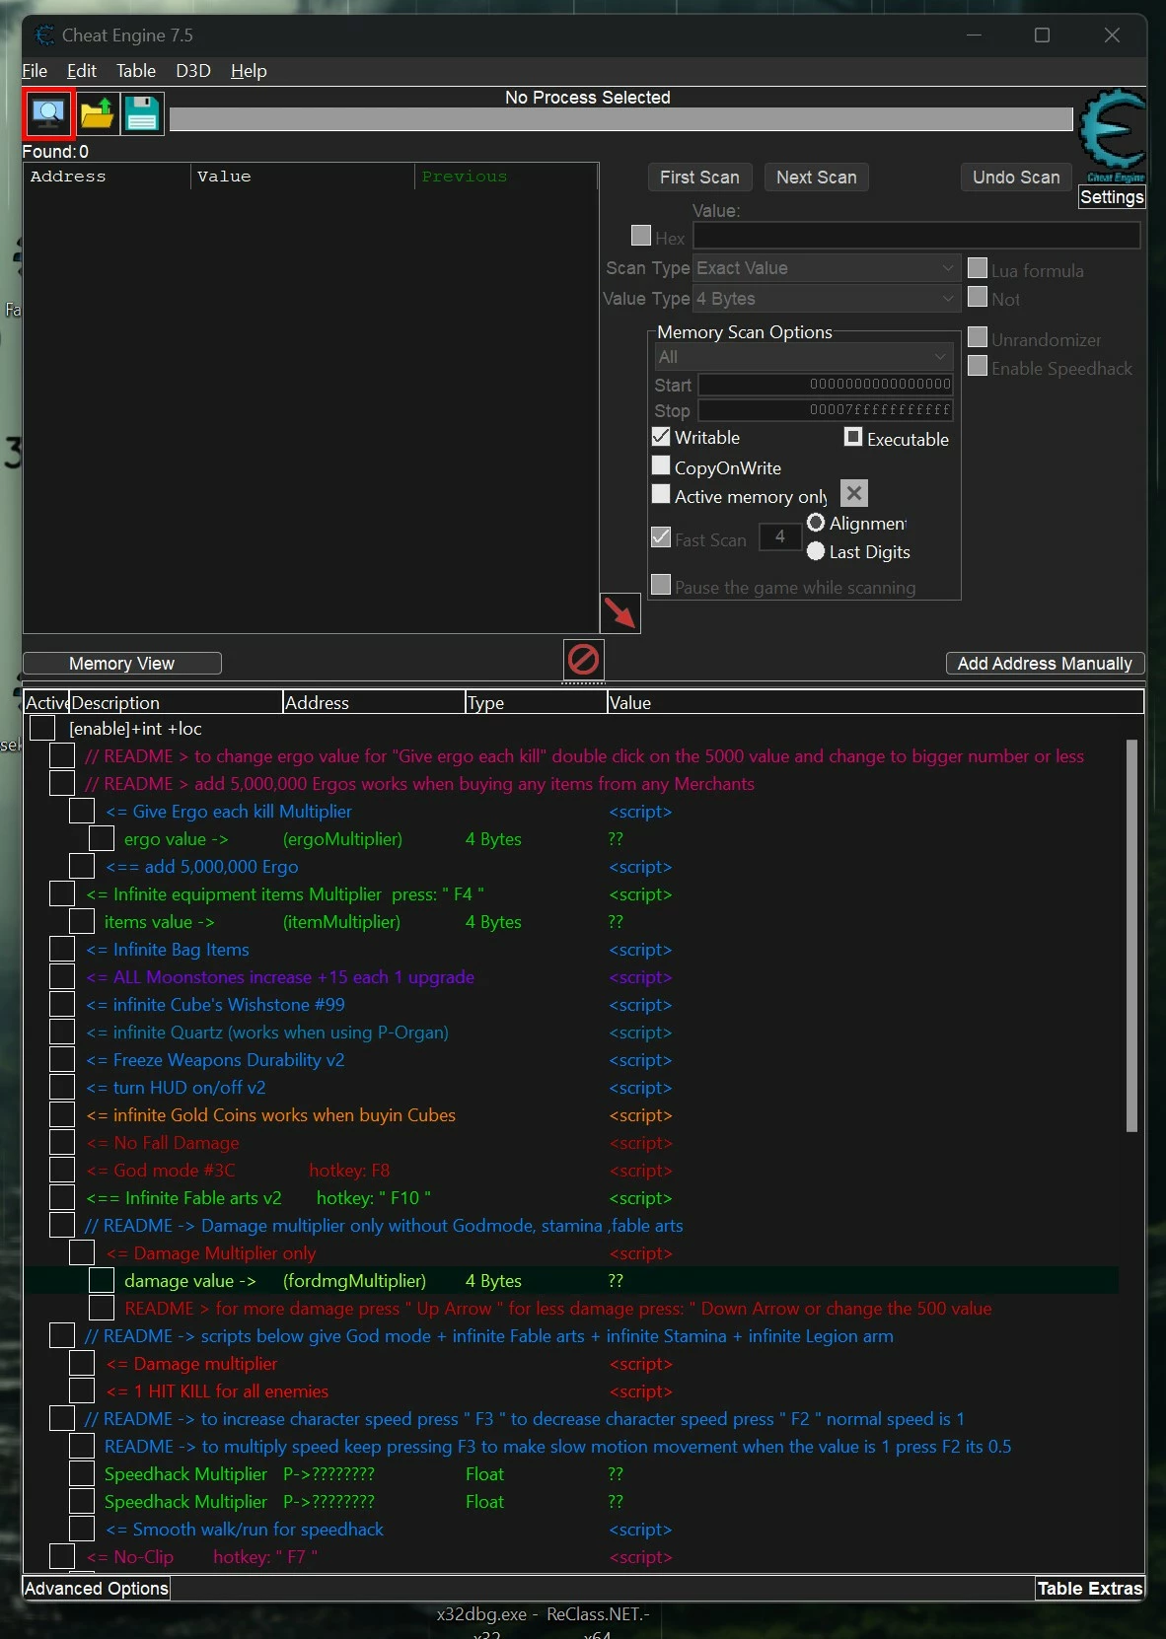The height and width of the screenshot is (1639, 1166).
Task: Click the Previous column header
Action: 505,177
